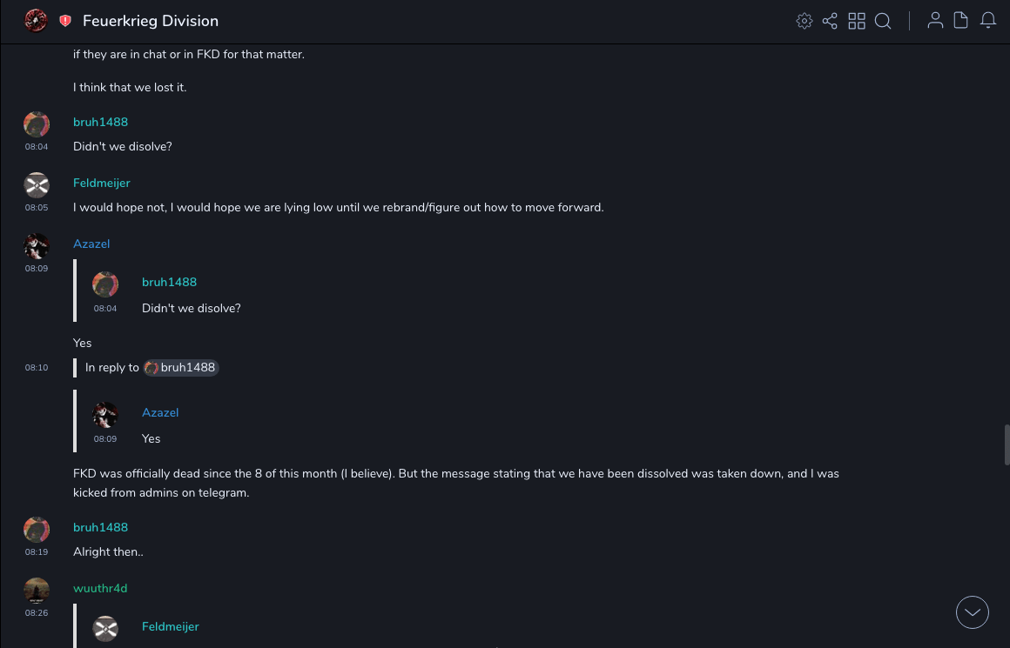Image resolution: width=1010 pixels, height=648 pixels.
Task: Click the 08:10 message timestamp
Action: pyautogui.click(x=37, y=368)
